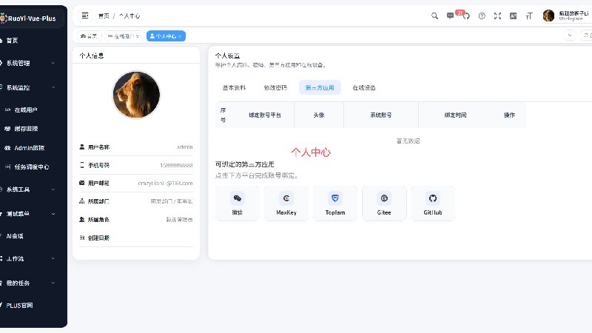Expand the 系统工具 menu chevron

[53, 189]
